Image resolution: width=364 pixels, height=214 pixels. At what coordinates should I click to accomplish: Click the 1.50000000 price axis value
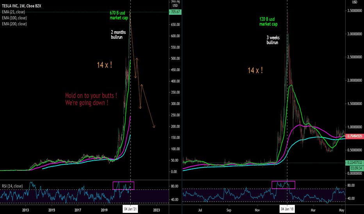(355, 104)
